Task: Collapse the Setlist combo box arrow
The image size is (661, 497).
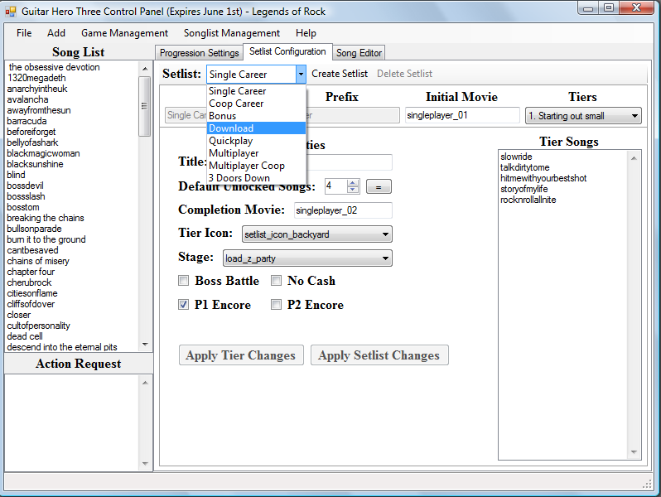Action: (301, 75)
